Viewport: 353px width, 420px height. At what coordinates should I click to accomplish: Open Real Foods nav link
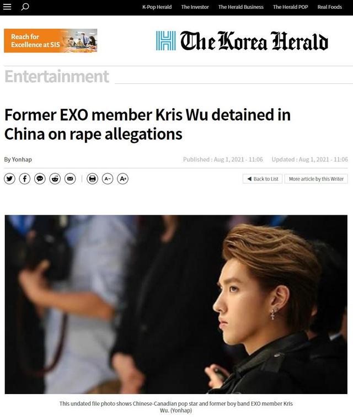click(x=330, y=7)
